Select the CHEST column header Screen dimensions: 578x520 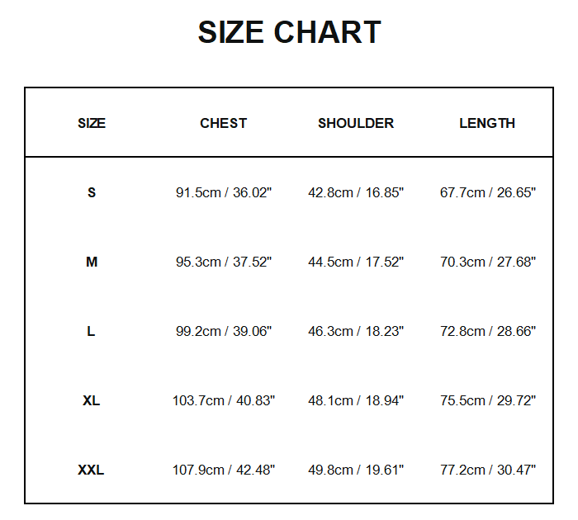click(x=224, y=123)
